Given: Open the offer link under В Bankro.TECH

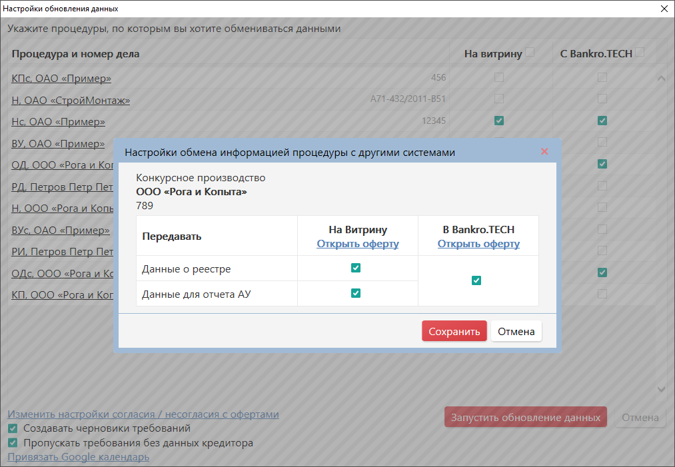Looking at the screenshot, I should click(x=478, y=244).
